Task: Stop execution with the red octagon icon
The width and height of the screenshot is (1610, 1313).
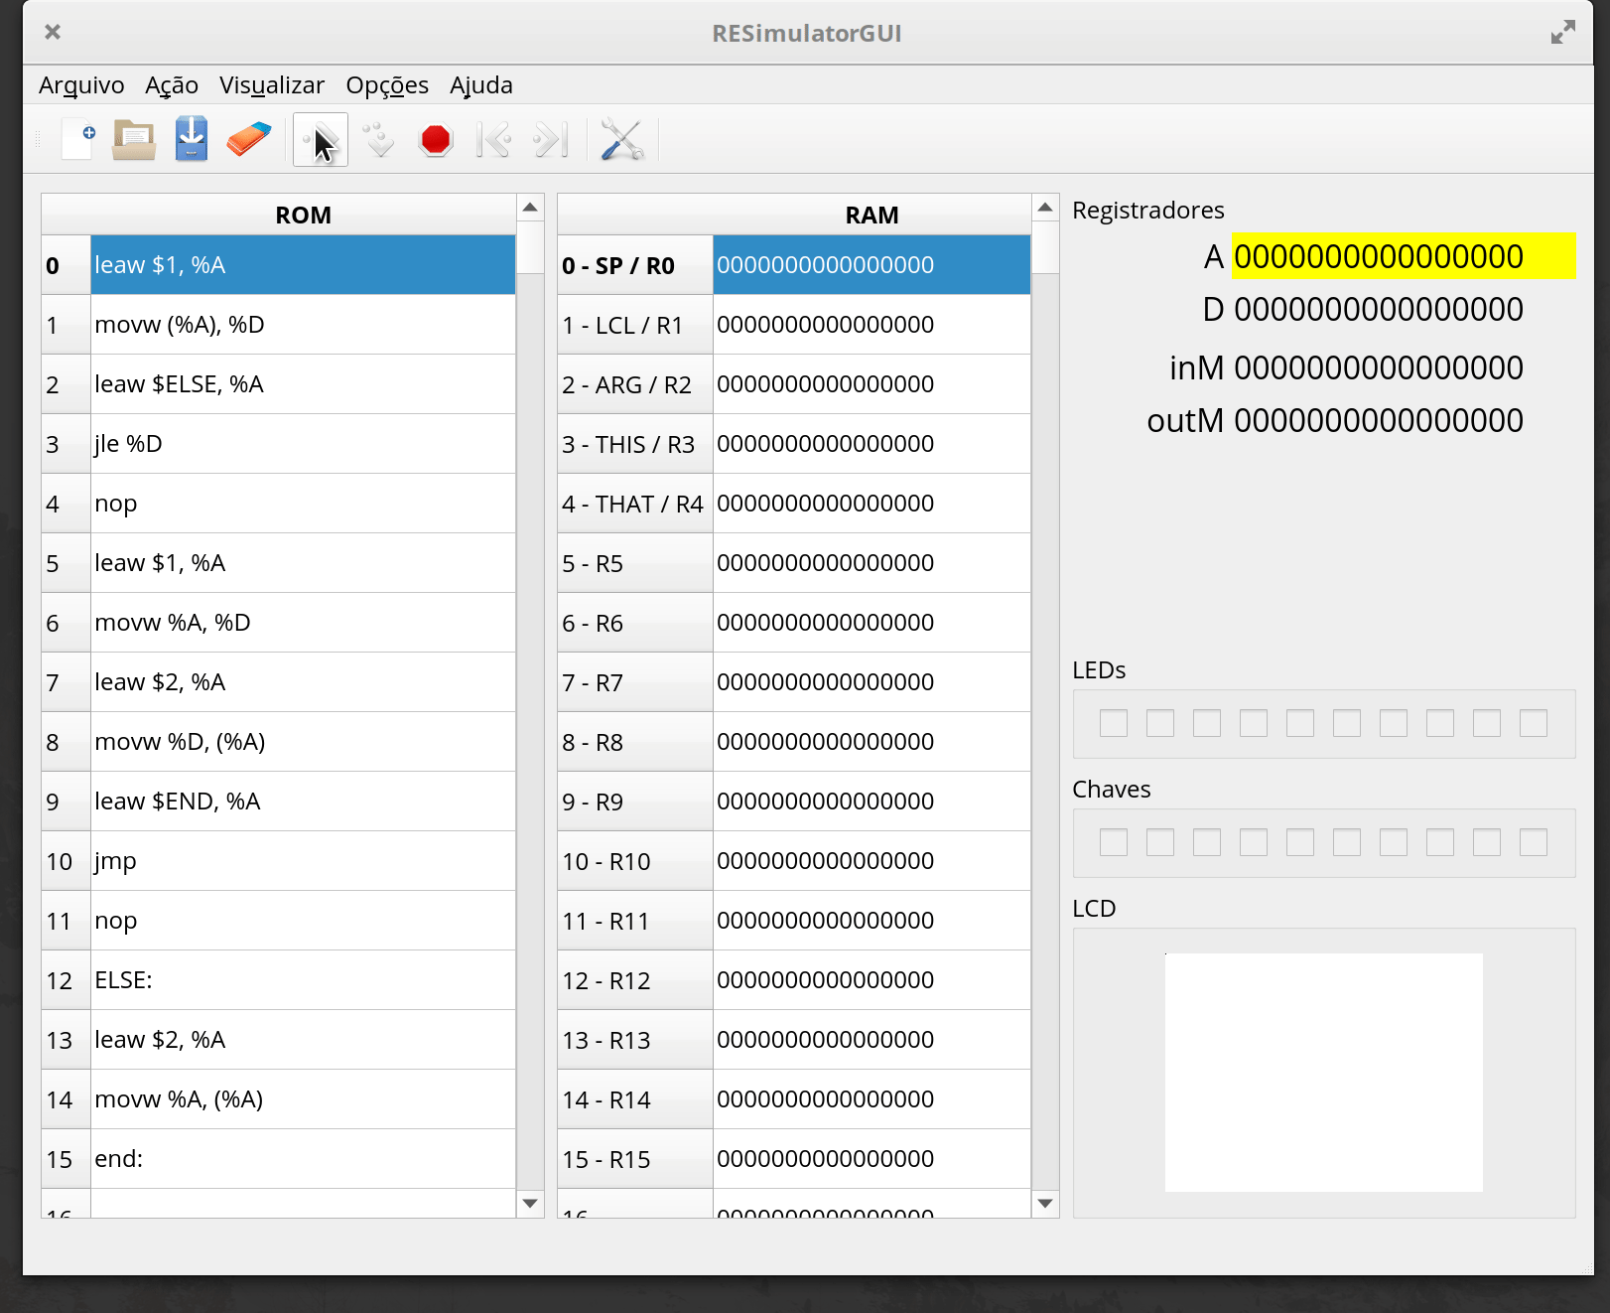Action: (x=436, y=140)
